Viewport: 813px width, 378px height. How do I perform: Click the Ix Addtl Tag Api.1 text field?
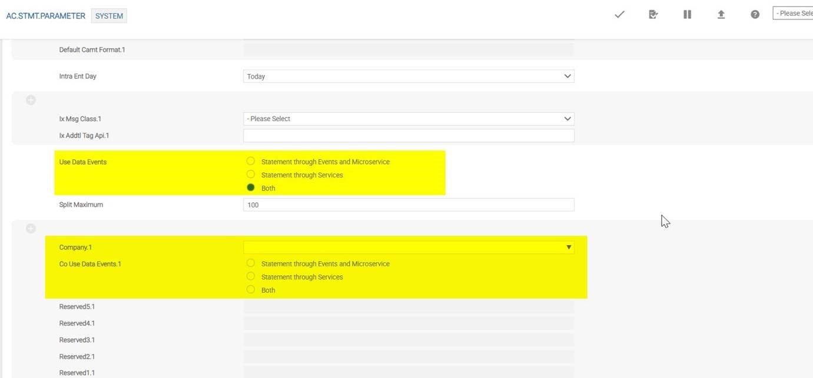point(408,136)
